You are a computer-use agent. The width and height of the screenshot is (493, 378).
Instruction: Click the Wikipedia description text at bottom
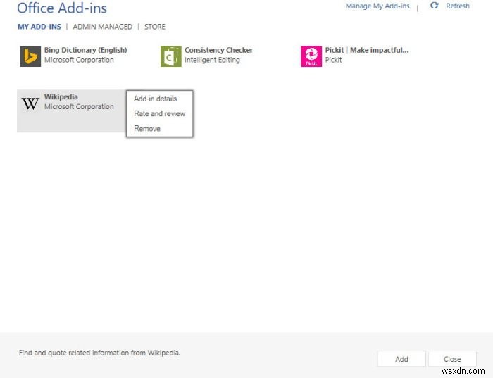click(x=100, y=353)
